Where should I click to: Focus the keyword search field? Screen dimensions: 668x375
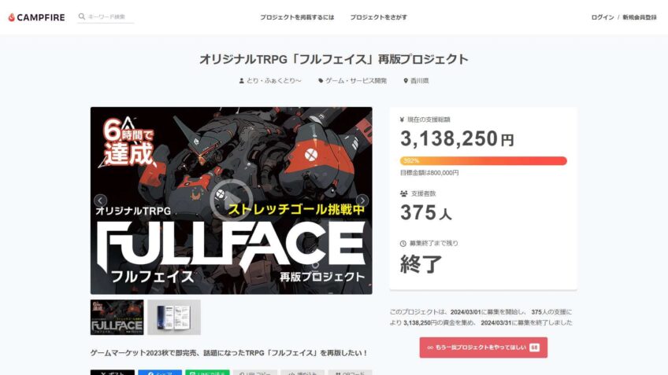pos(110,17)
